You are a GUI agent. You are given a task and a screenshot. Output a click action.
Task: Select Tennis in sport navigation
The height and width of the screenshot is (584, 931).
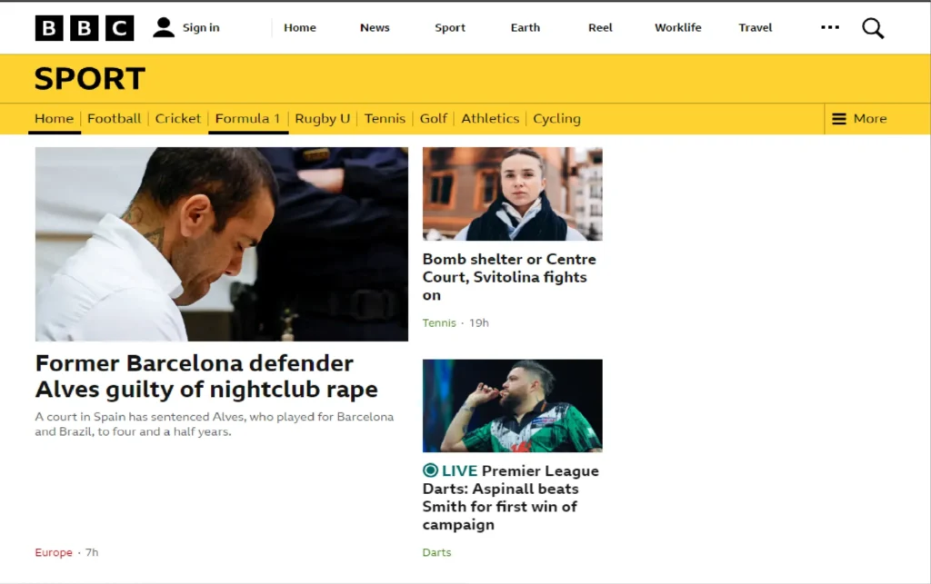[x=385, y=119]
